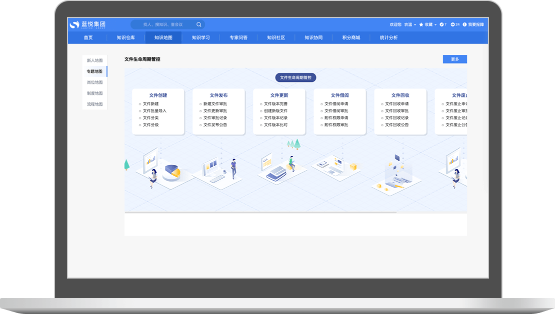The image size is (555, 314).
Task: Focus the 找人、搜知识、查会议 search field
Action: 163,24
